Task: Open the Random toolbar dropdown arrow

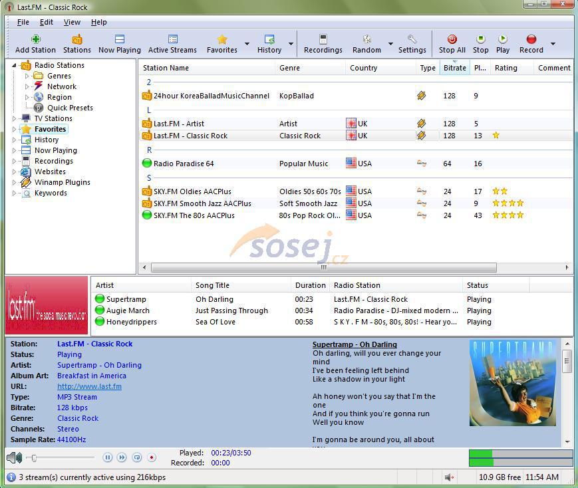Action: 390,44
